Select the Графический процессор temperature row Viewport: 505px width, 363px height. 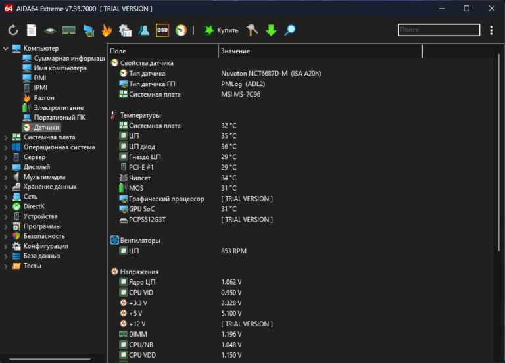click(x=166, y=199)
